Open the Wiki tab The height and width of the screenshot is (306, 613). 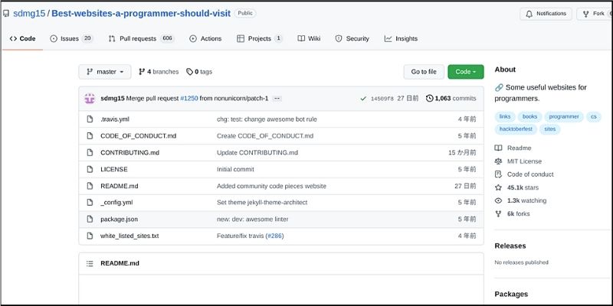309,39
